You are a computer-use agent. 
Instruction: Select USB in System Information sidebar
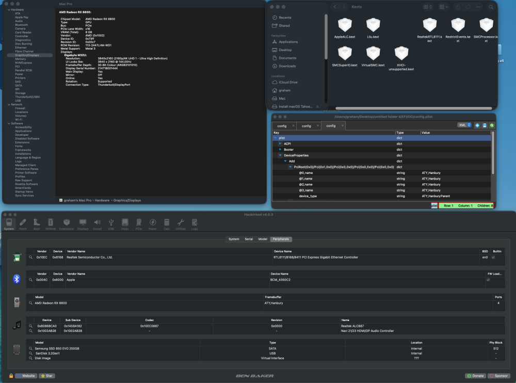[x=18, y=101]
